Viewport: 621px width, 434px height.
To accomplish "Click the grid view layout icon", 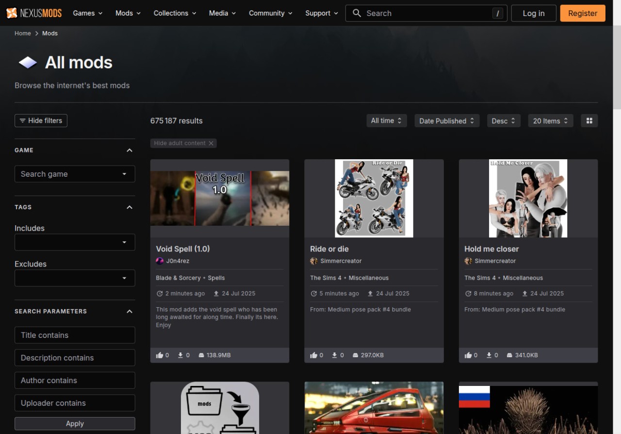I will pyautogui.click(x=589, y=121).
